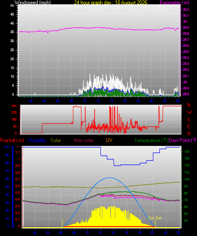
Task: Select the wind direction axis value '270'
Action: coord(14,113)
